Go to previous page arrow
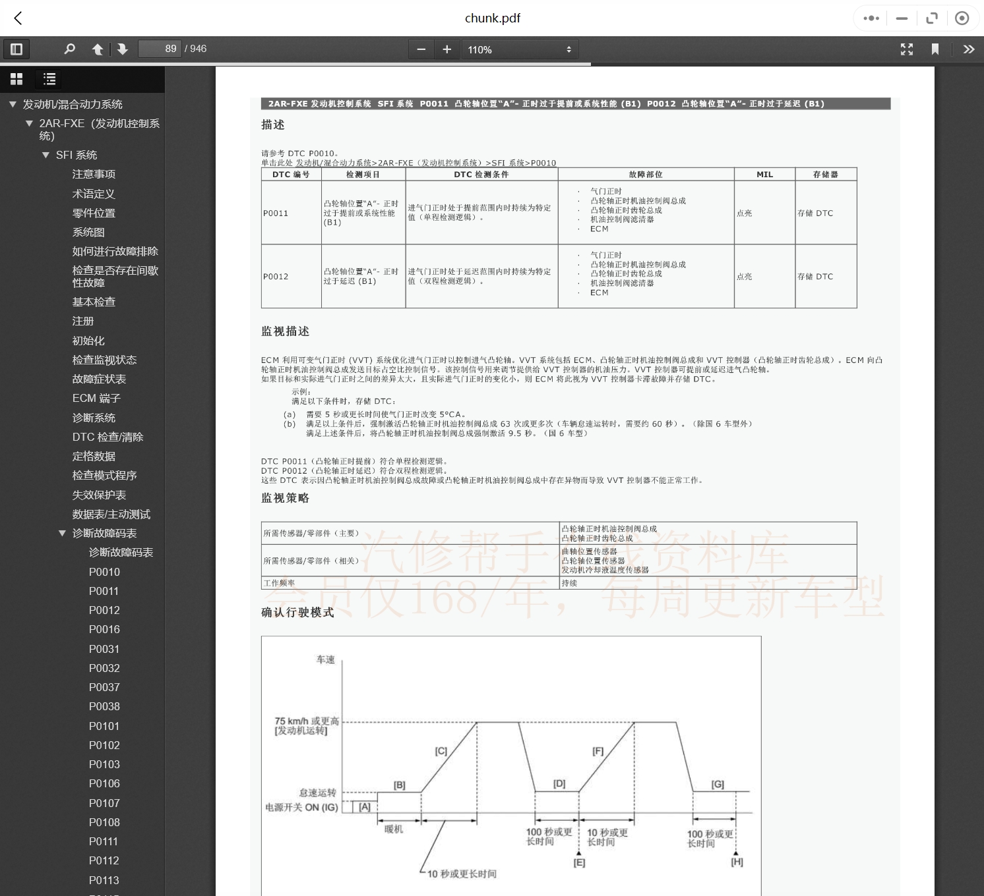 tap(97, 49)
